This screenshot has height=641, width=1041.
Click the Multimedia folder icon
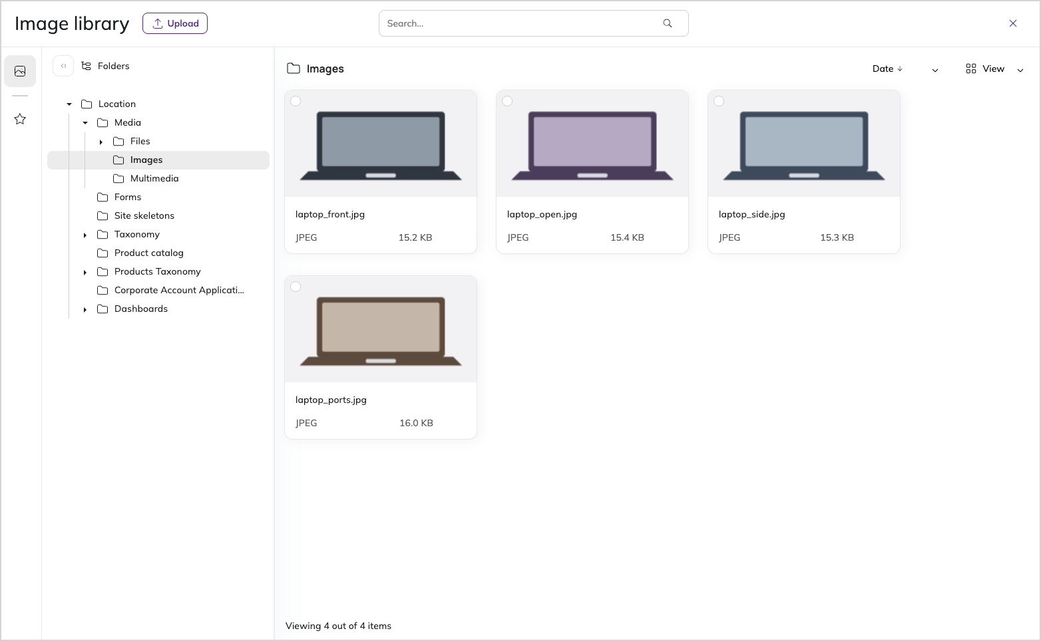tap(118, 178)
